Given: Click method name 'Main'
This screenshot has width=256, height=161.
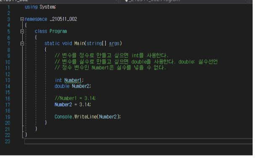Looking at the screenshot, I should pyautogui.click(x=79, y=43).
